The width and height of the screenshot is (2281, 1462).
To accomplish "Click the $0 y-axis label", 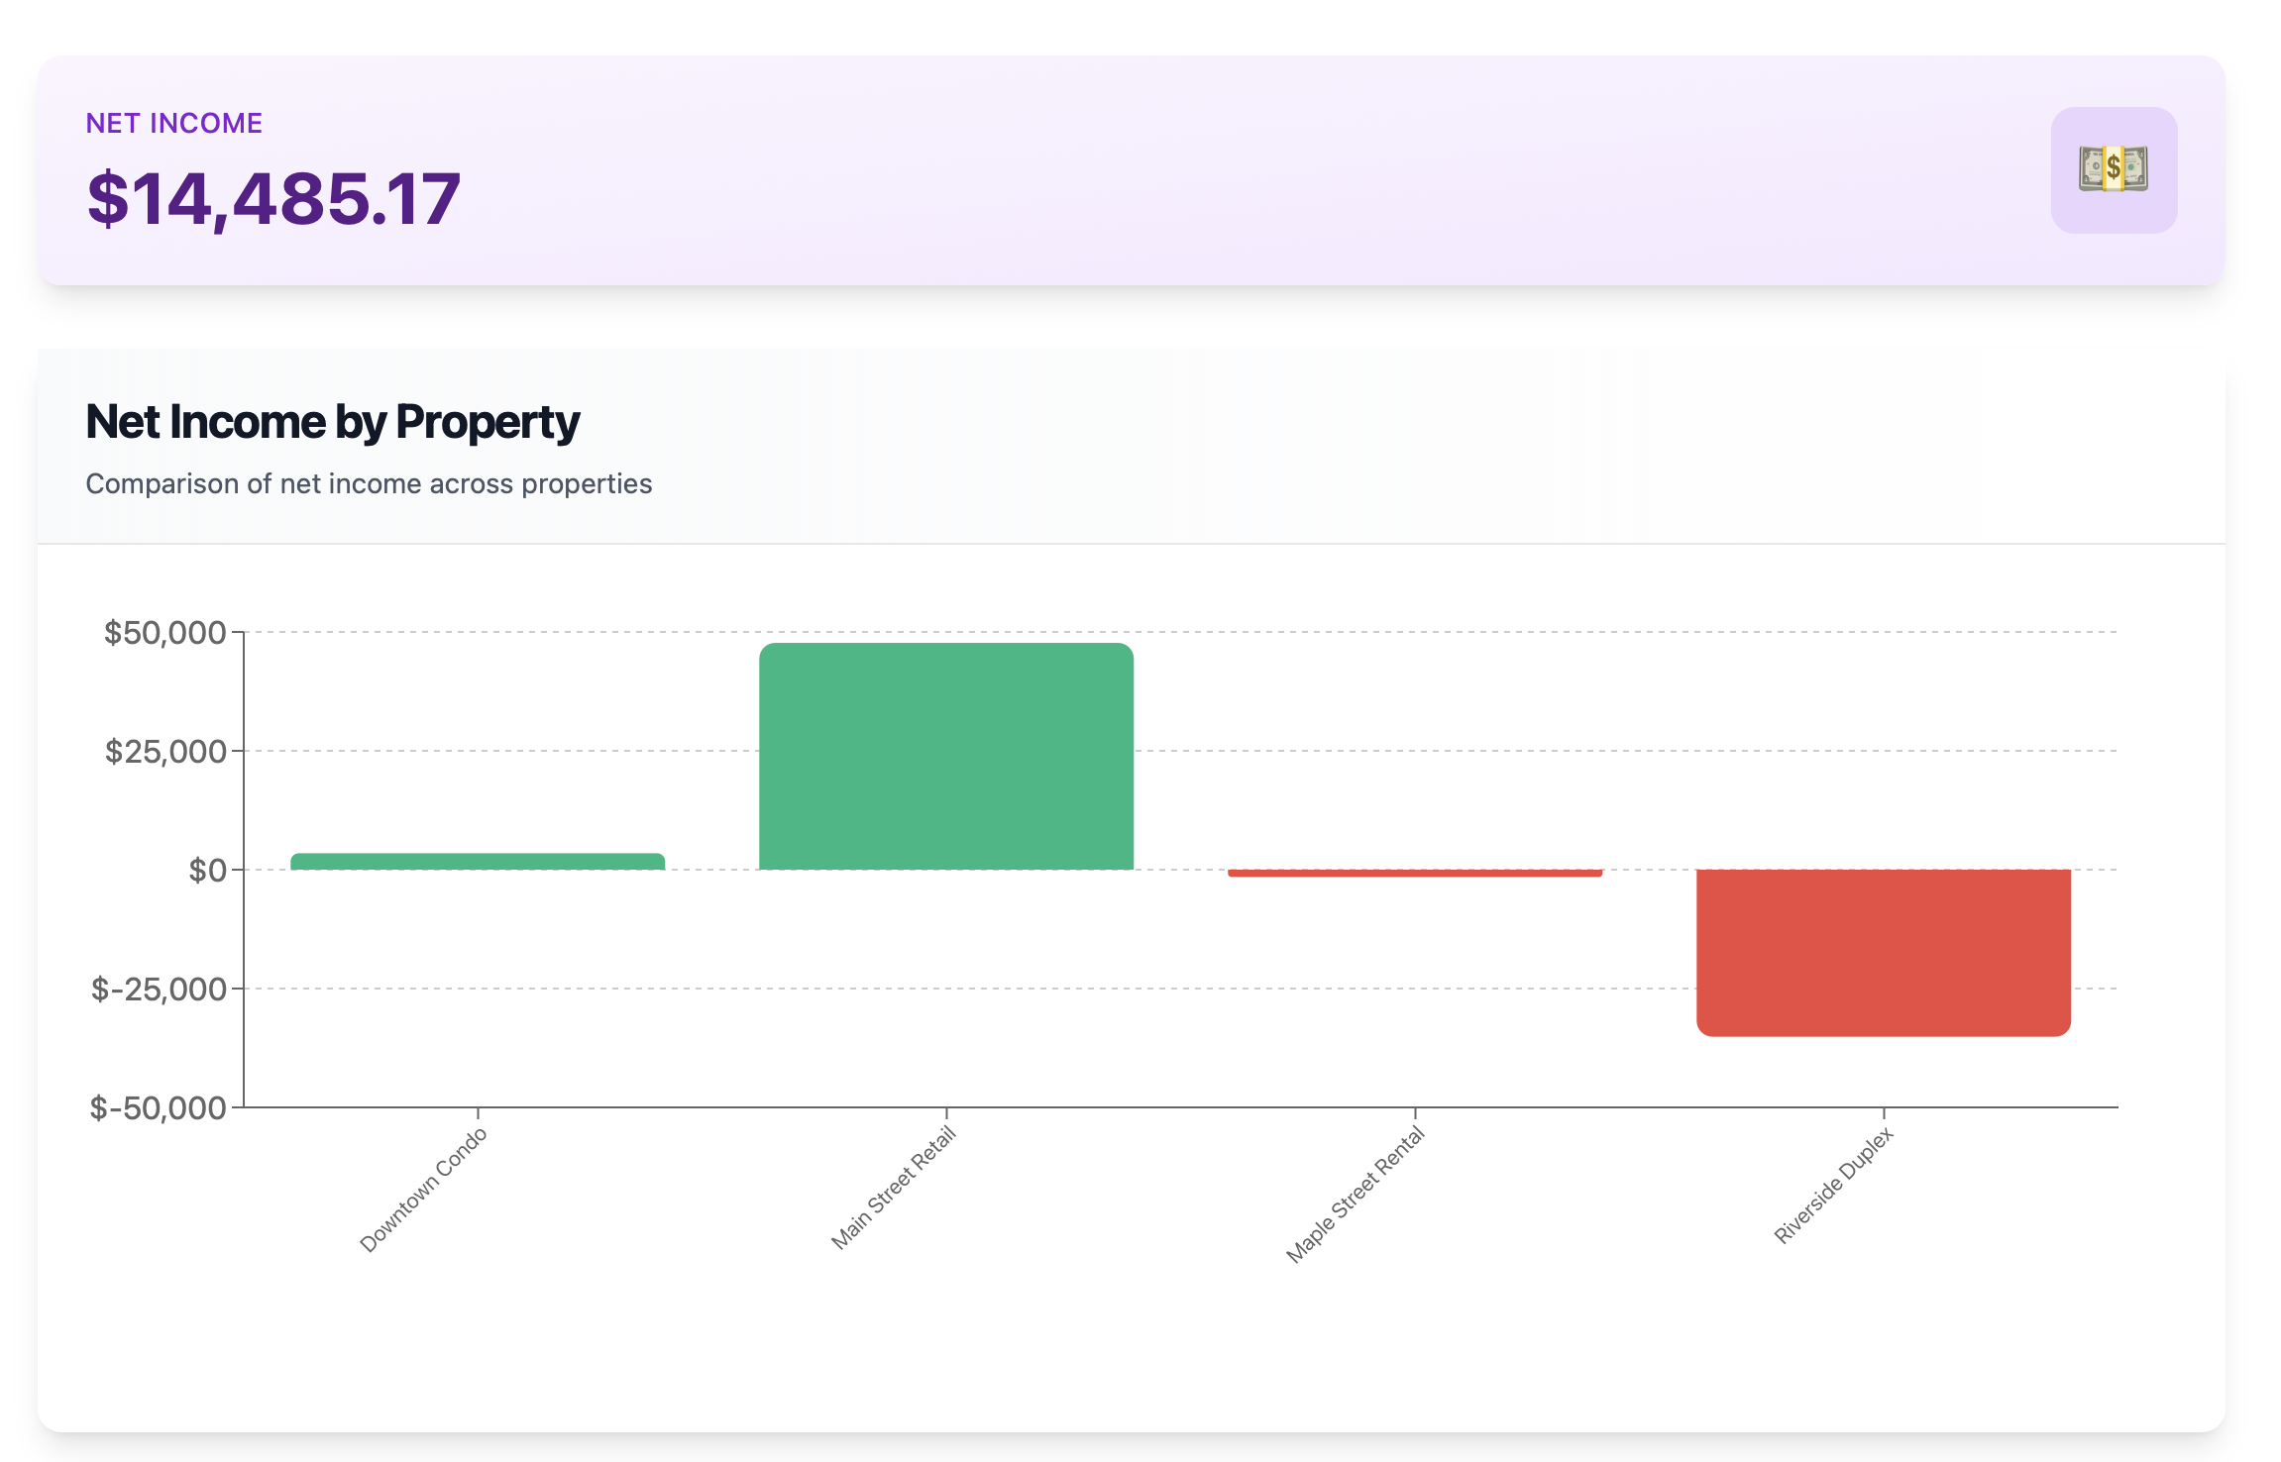I will click(x=208, y=870).
